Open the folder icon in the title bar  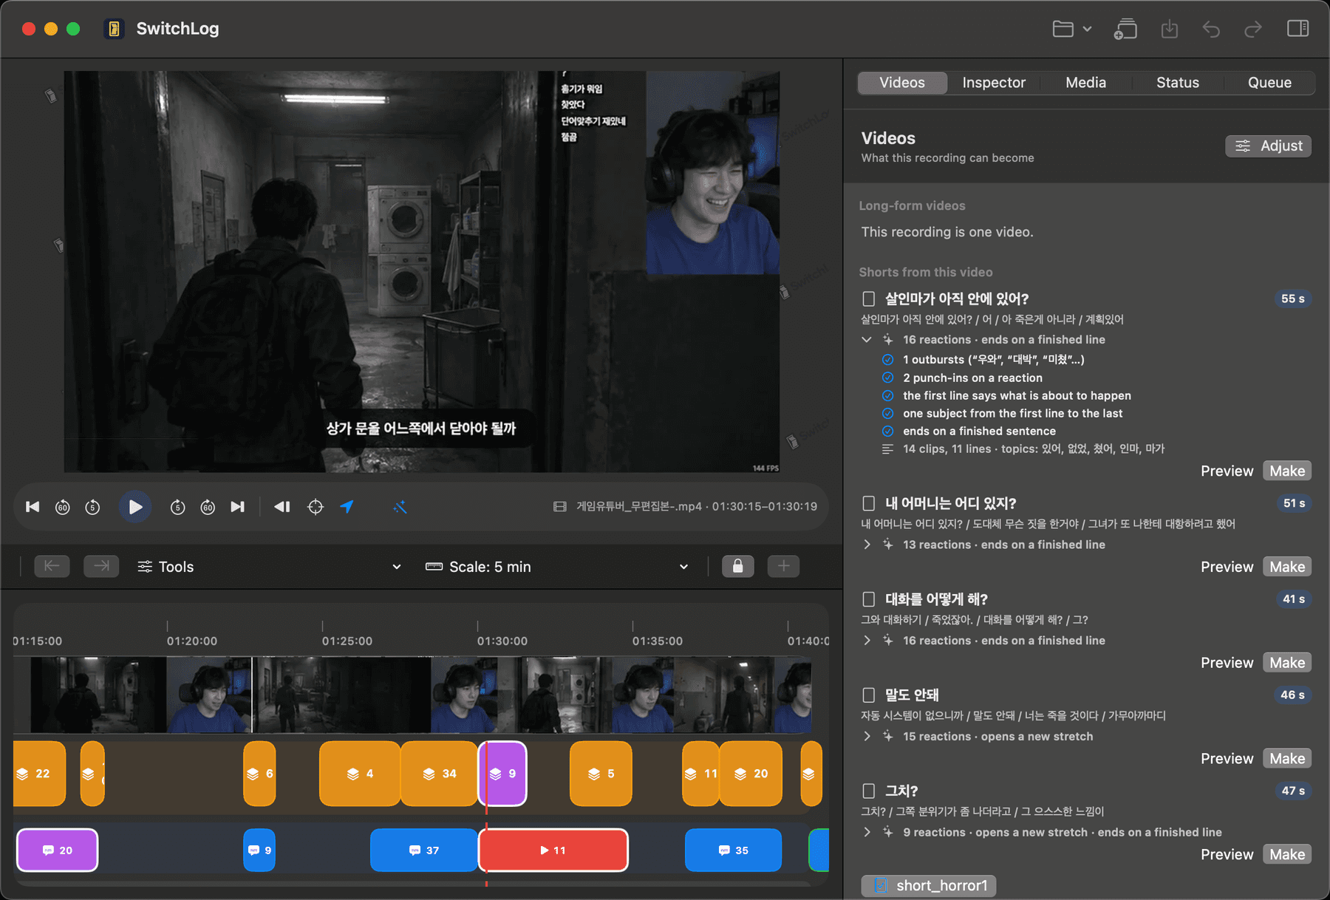(x=1063, y=29)
